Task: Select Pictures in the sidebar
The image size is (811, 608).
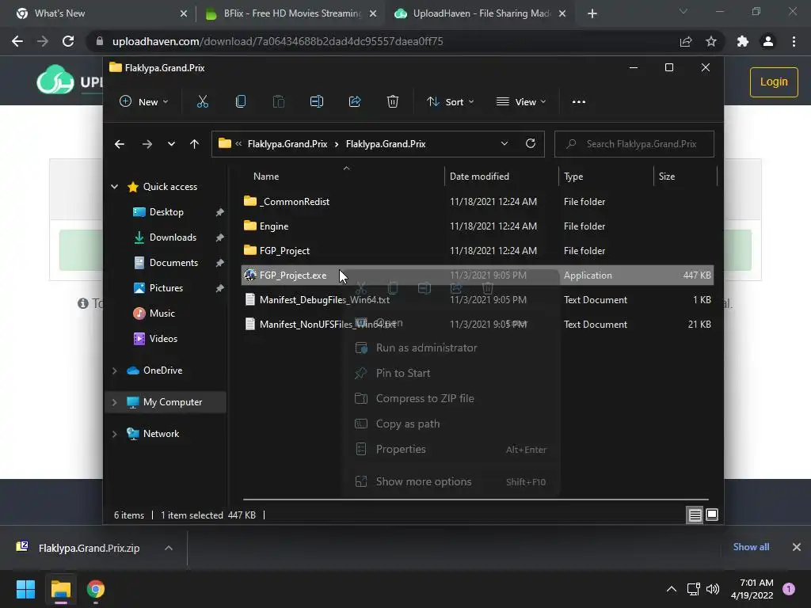Action: pos(166,288)
